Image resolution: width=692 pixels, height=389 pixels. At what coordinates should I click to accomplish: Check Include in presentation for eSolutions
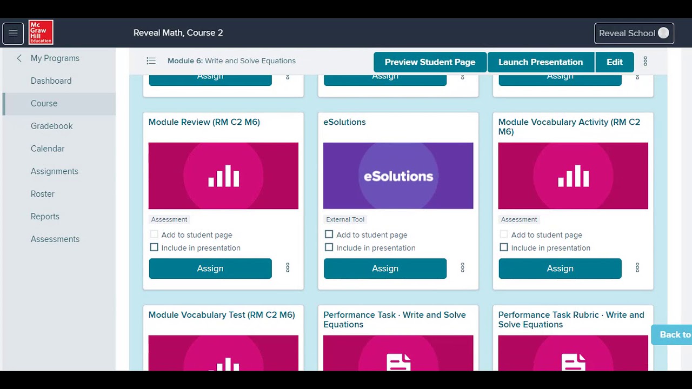pos(329,247)
